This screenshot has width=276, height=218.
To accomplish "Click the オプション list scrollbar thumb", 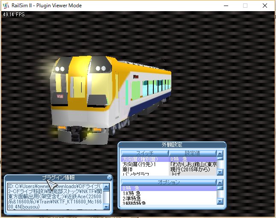I will click(220, 188).
